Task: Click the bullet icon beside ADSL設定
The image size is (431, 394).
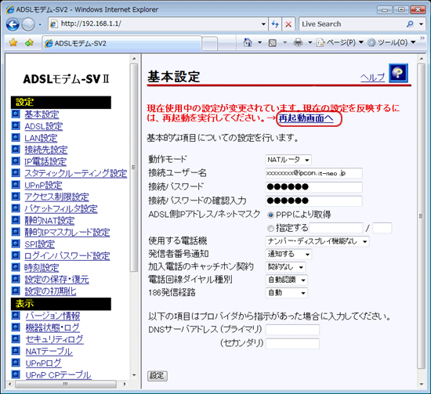Action: click(16, 125)
